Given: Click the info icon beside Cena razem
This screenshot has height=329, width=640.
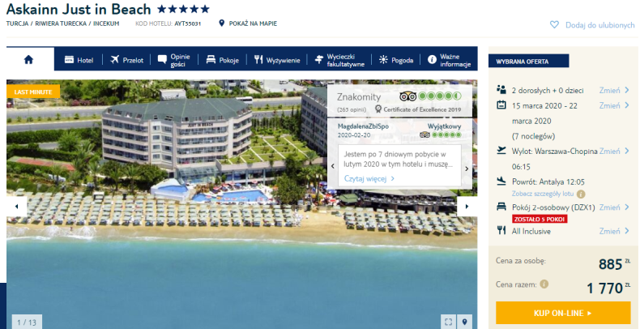Looking at the screenshot, I should pos(544,284).
